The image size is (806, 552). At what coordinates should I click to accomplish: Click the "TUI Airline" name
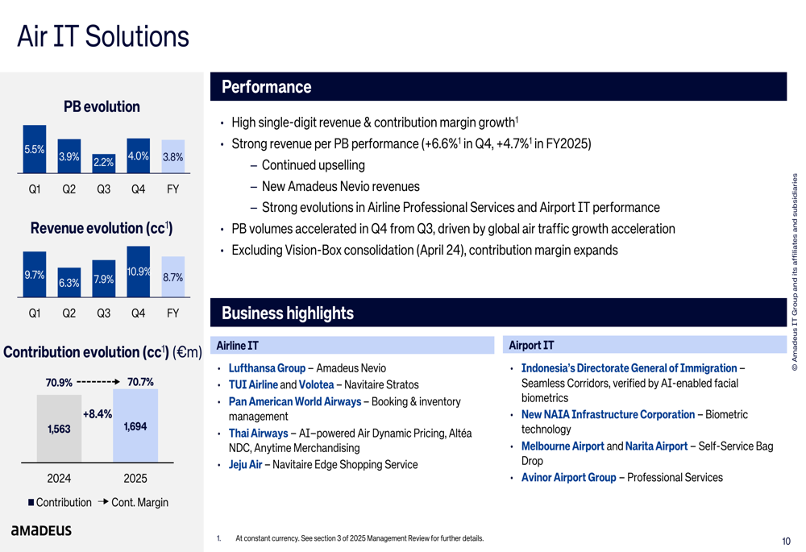point(253,384)
